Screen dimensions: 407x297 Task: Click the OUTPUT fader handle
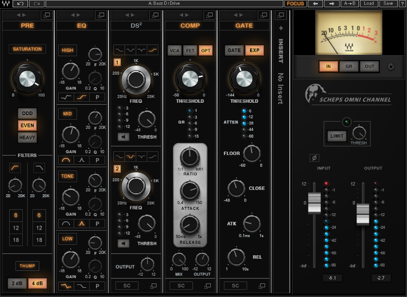pyautogui.click(x=363, y=214)
